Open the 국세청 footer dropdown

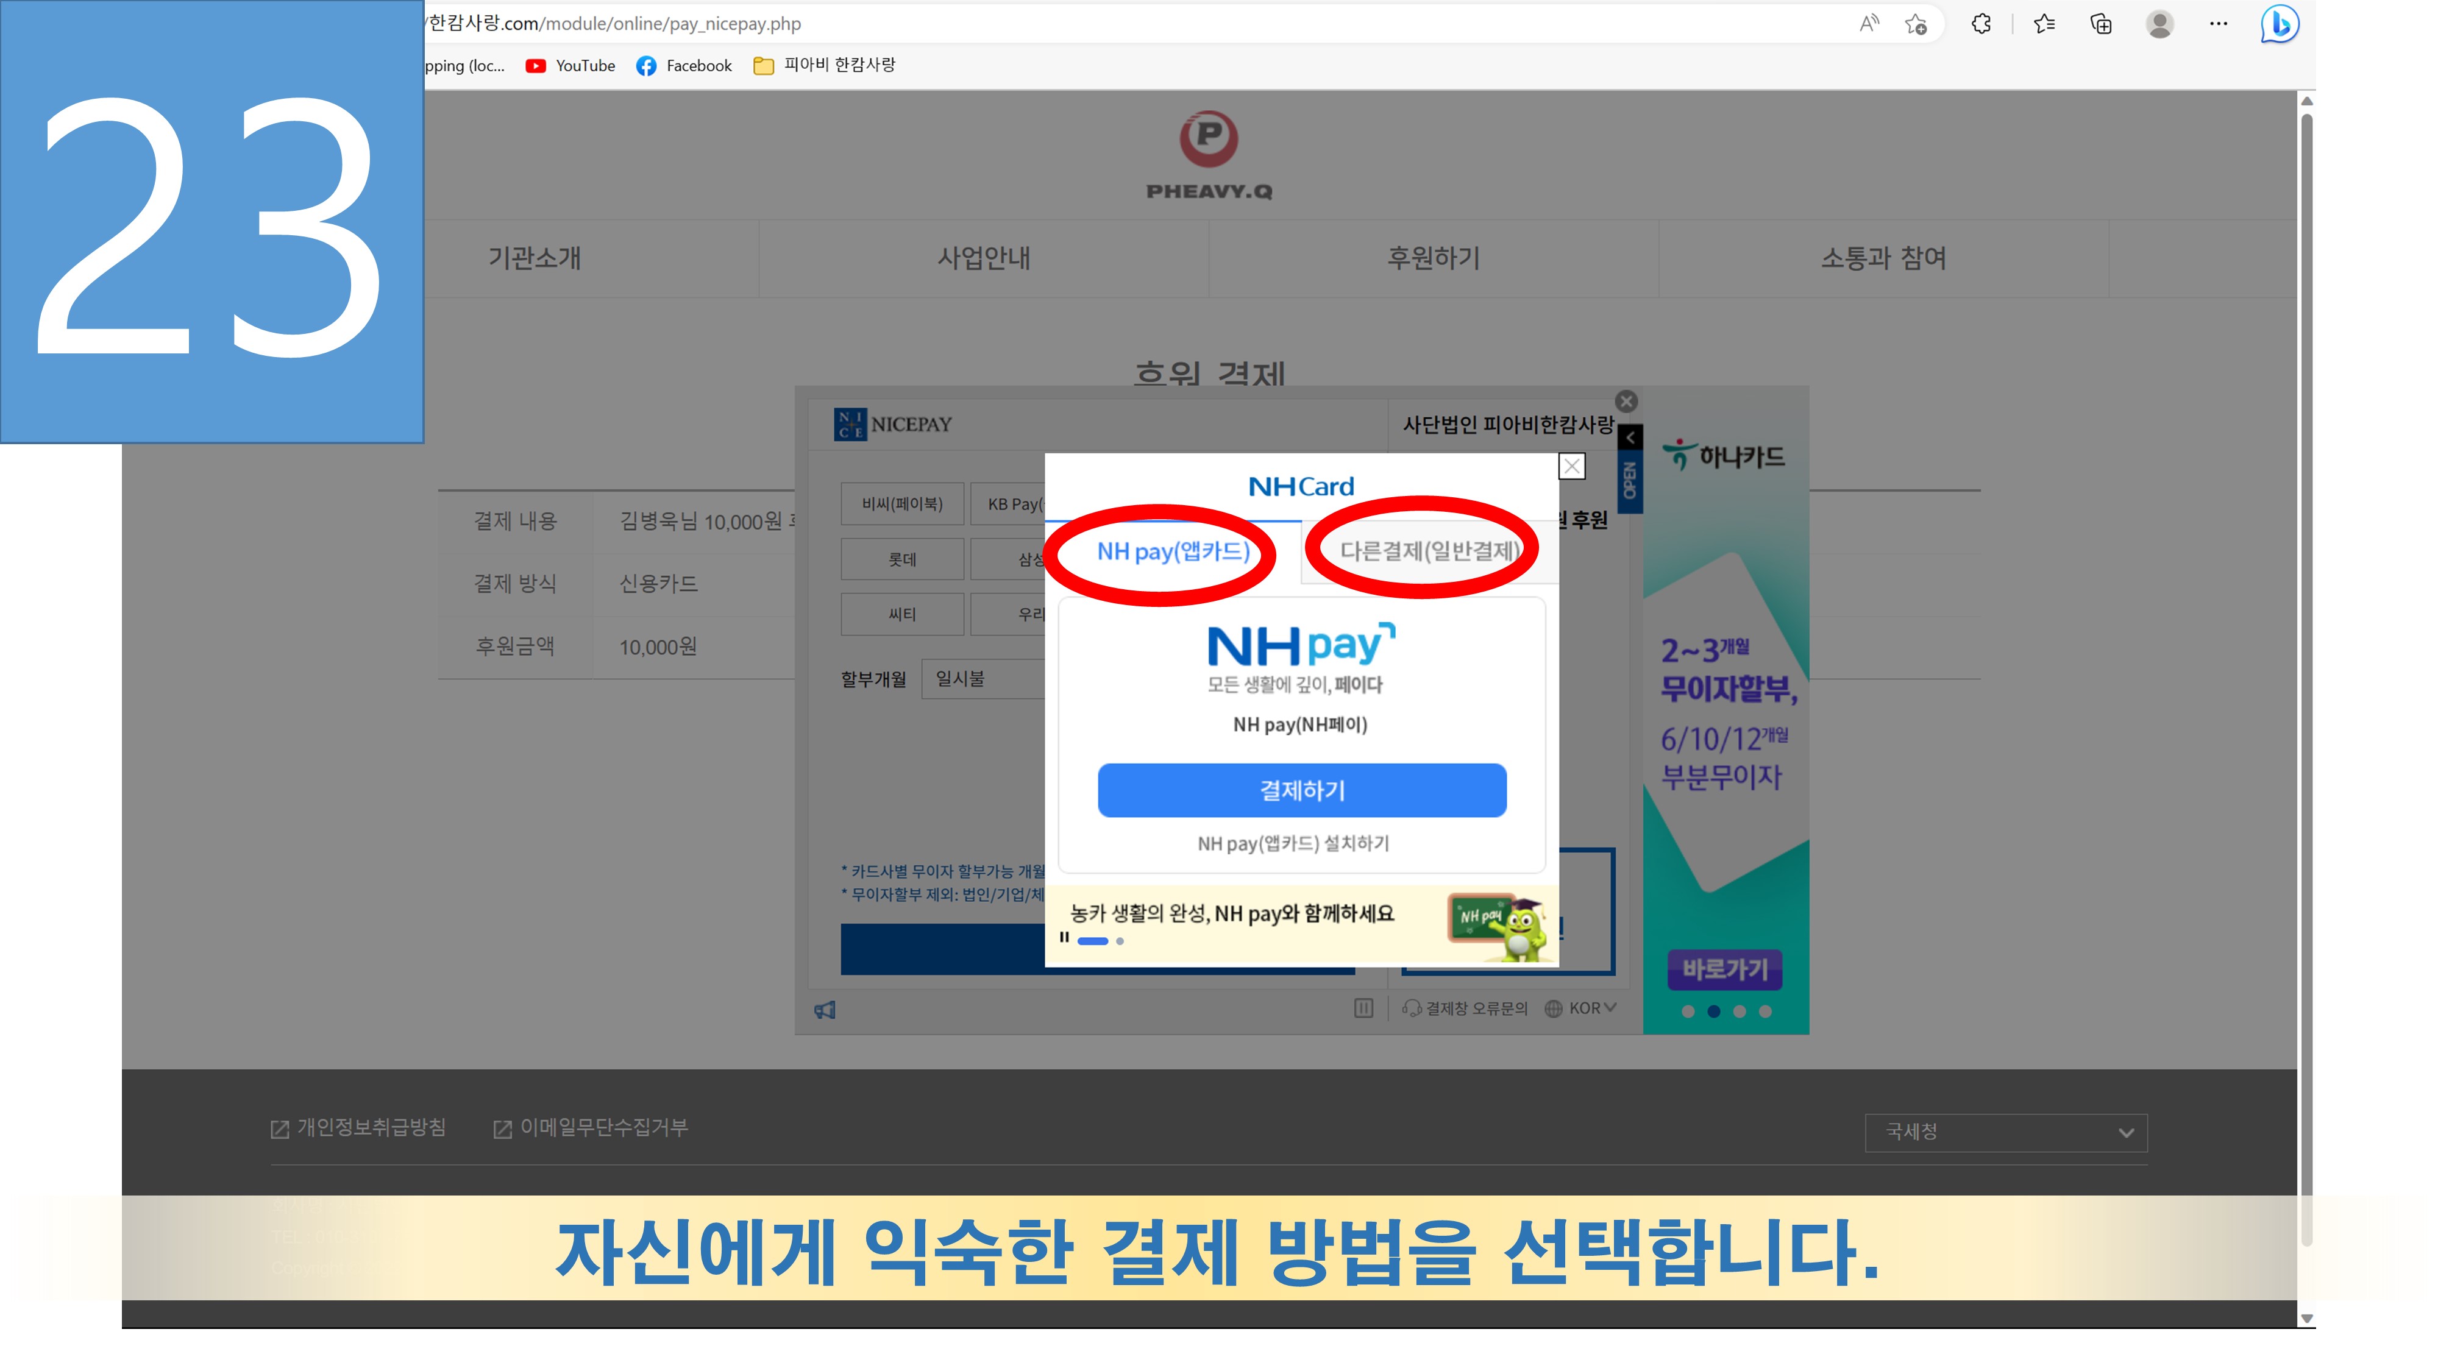coord(2005,1133)
